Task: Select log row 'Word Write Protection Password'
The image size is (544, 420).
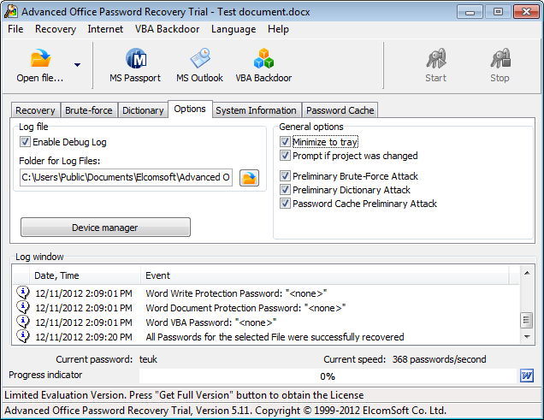Action: click(x=266, y=293)
